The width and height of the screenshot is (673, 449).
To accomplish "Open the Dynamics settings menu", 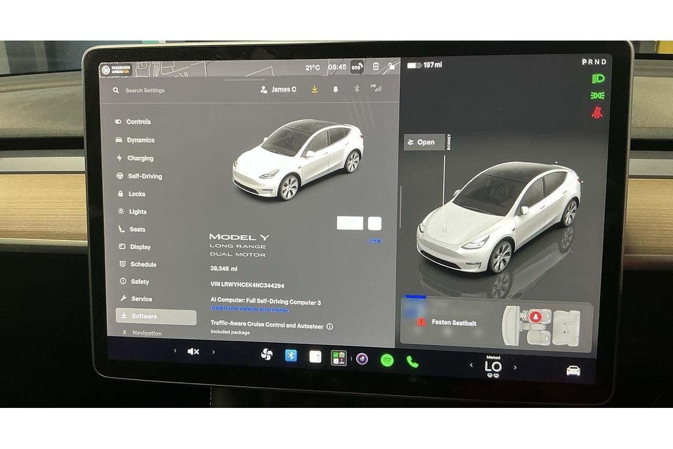I will pyautogui.click(x=135, y=140).
